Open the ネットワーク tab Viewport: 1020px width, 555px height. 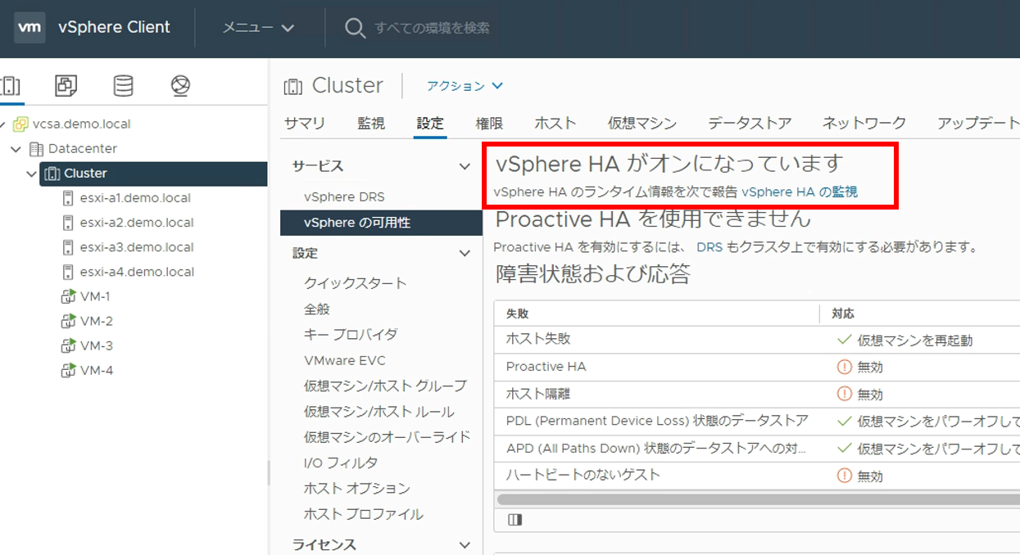(864, 124)
